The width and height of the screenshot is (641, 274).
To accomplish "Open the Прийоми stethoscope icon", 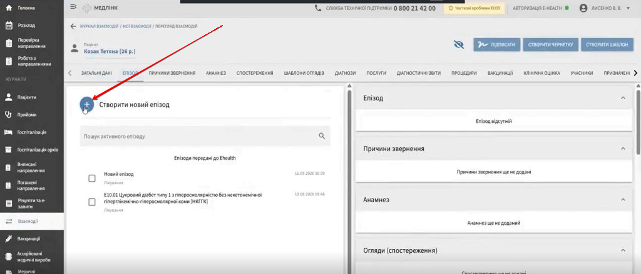I will coord(9,115).
